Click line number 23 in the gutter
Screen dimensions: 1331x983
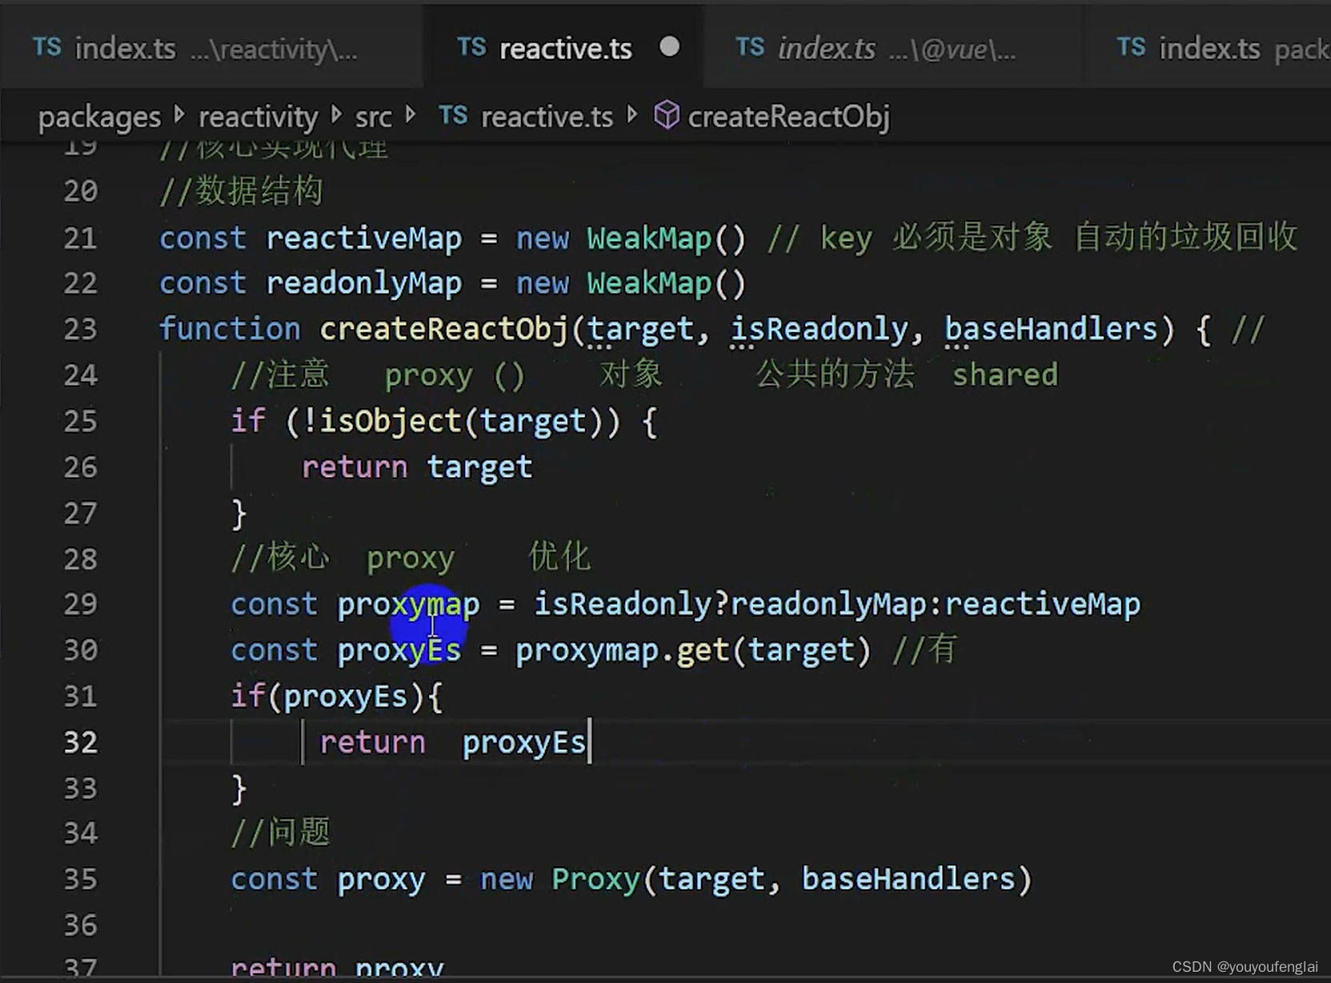80,330
